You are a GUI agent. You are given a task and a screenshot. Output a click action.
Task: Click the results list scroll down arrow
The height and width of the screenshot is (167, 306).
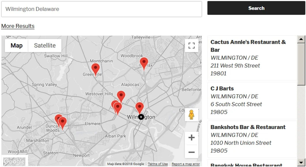[301, 162]
